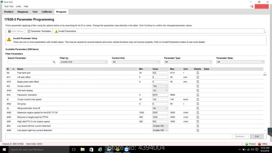Image resolution: width=272 pixels, height=153 pixels.
Task: Click the Exit button
Action: tap(257, 136)
